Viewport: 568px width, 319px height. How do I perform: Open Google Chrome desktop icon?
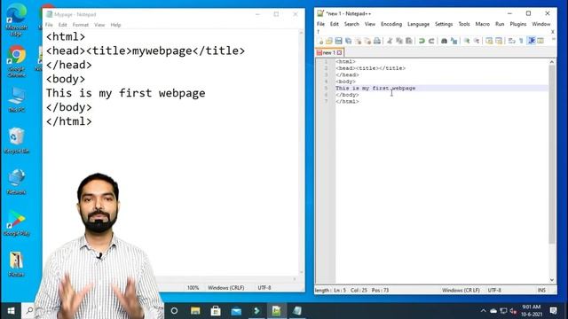click(16, 61)
